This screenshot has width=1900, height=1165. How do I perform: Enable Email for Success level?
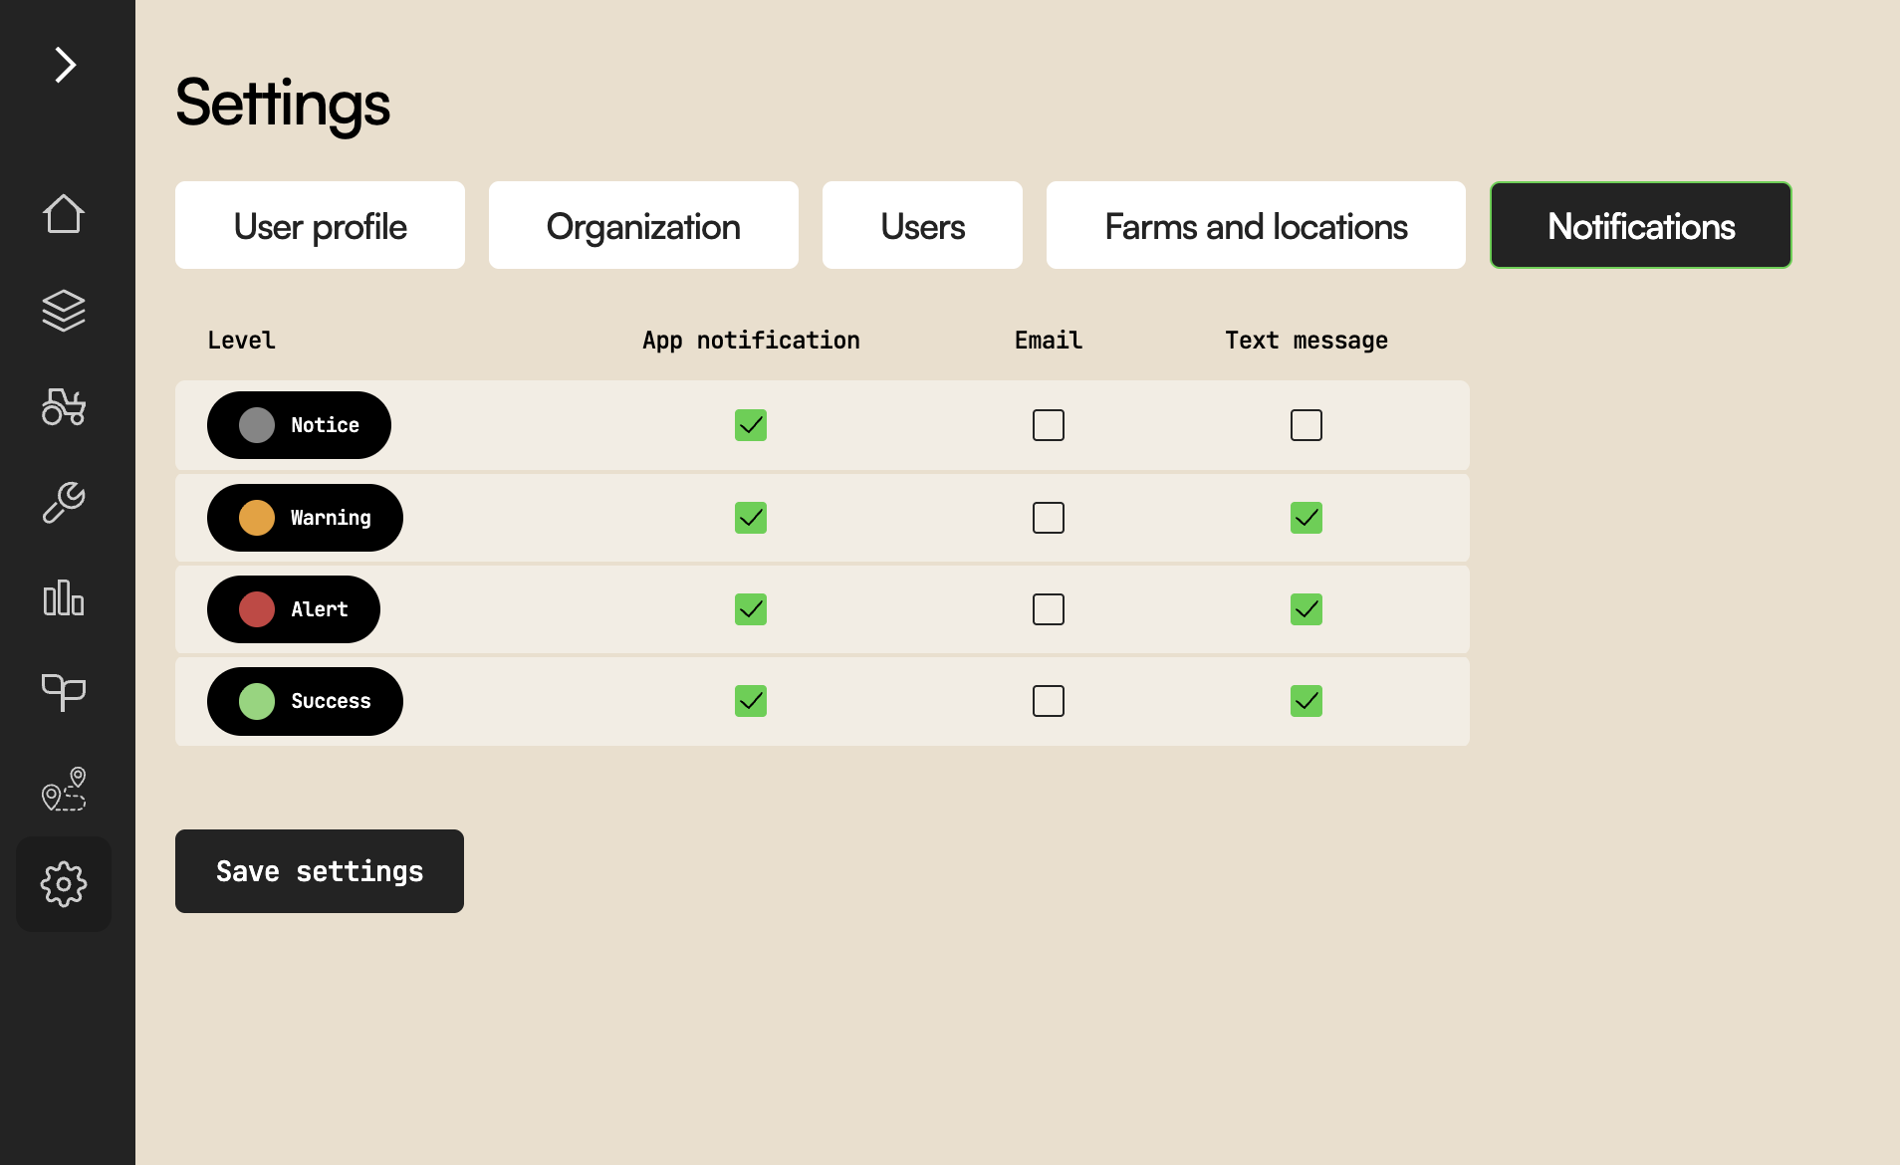coord(1049,701)
